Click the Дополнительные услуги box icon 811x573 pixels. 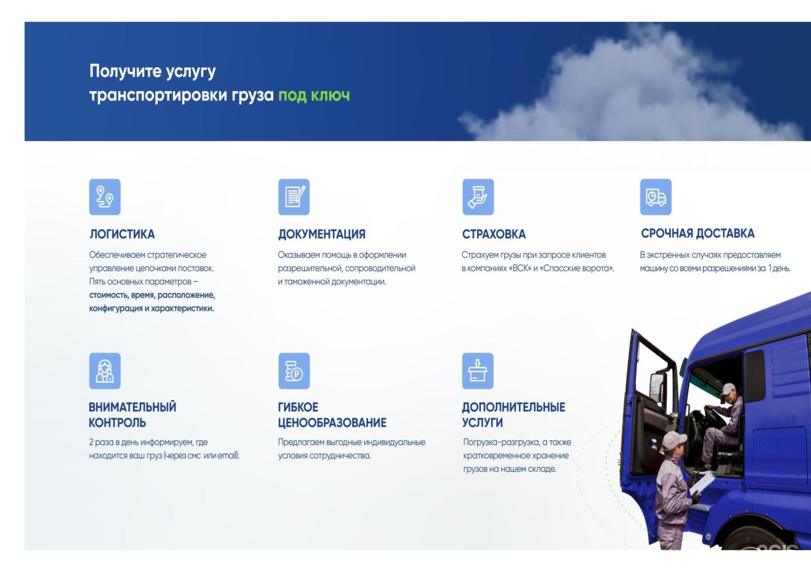point(478,371)
